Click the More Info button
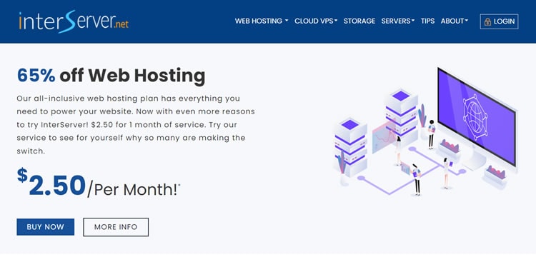536x257 pixels. [116, 227]
